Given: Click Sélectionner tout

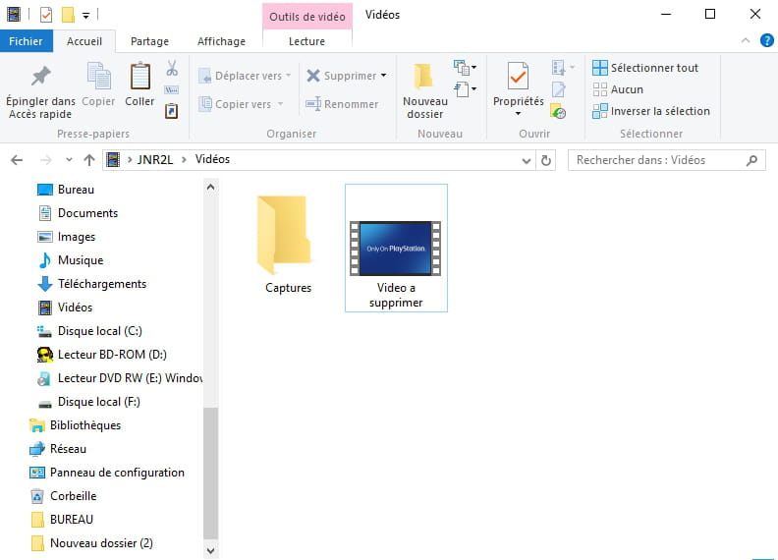Looking at the screenshot, I should (645, 68).
